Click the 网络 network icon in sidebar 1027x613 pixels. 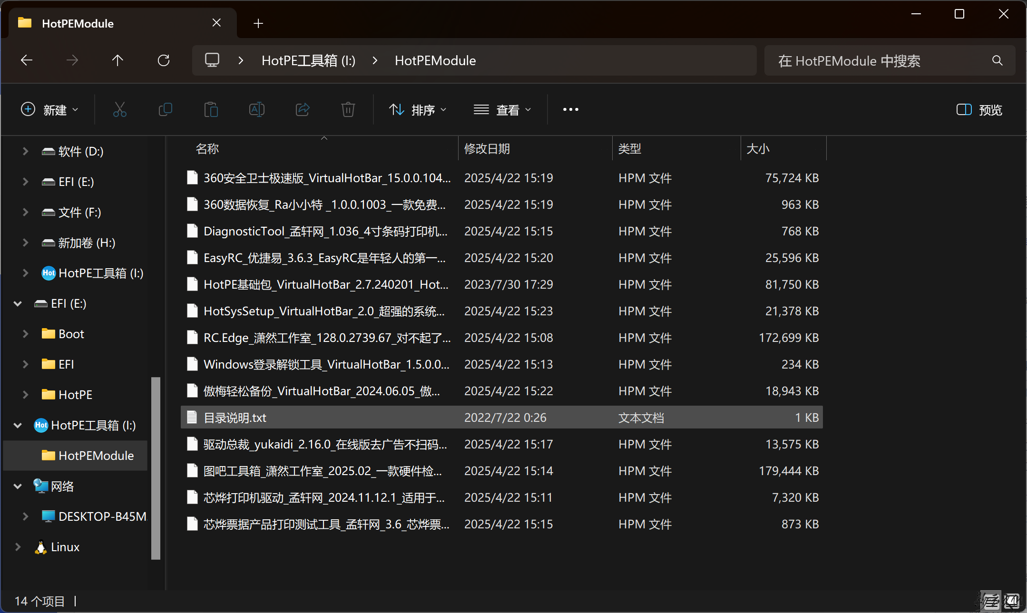41,486
